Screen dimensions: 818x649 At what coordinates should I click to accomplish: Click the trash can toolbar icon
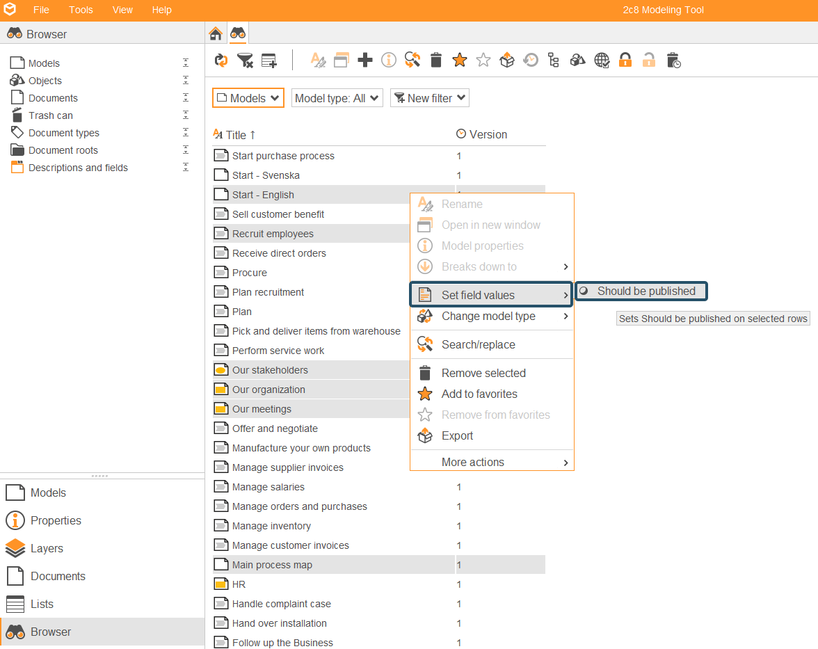436,60
